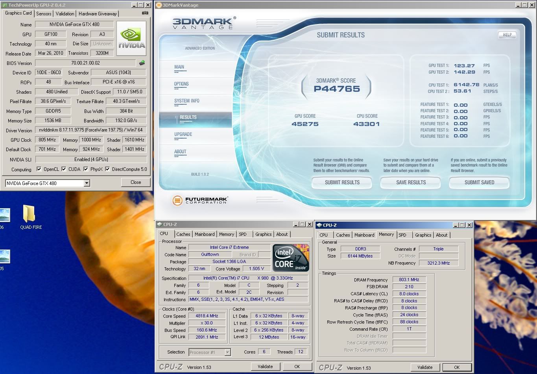The image size is (537, 374).
Task: Click the GPU score value 45275
Action: (305, 124)
